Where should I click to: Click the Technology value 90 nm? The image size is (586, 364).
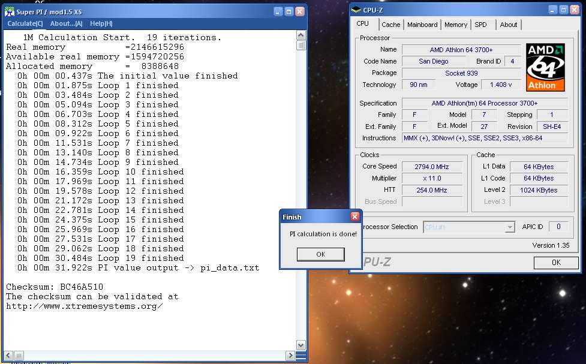(418, 85)
